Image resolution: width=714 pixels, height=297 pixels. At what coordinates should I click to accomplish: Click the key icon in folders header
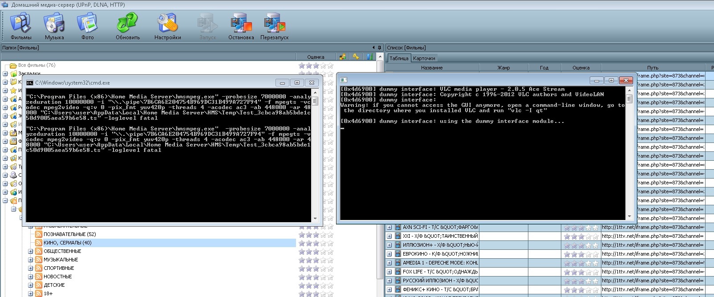point(356,57)
